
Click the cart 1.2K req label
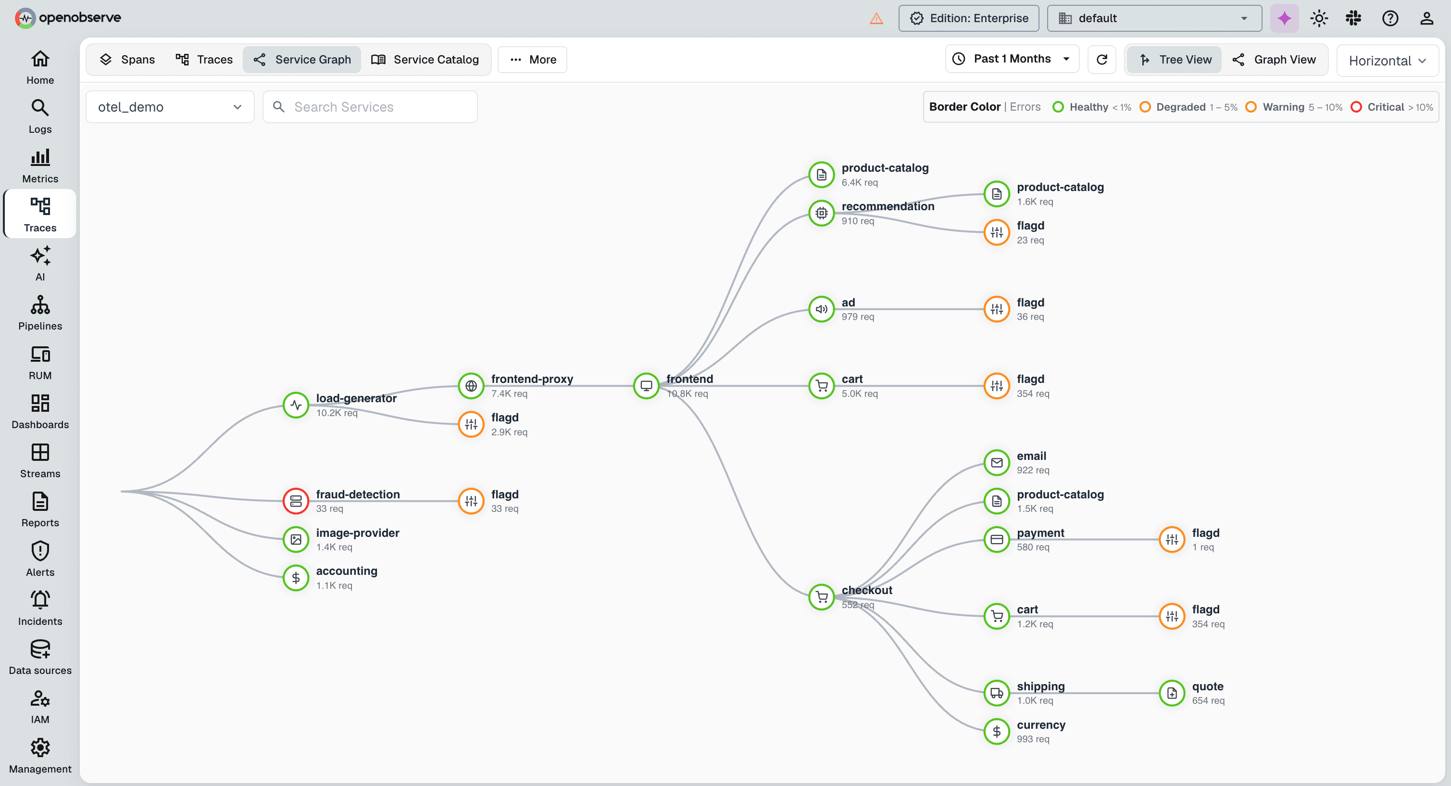tap(1035, 616)
